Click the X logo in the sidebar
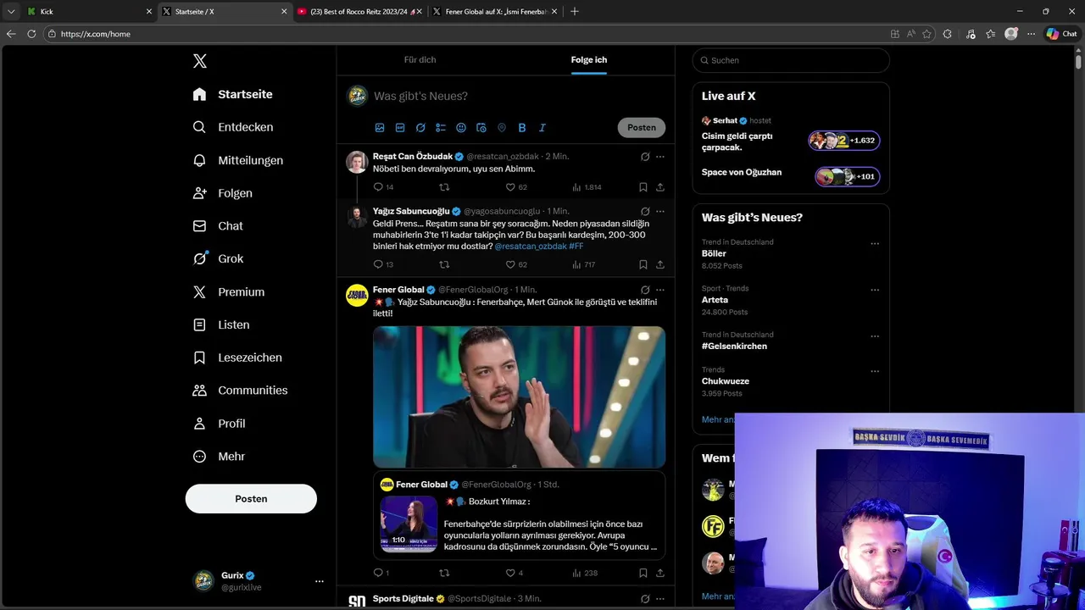 pos(200,61)
